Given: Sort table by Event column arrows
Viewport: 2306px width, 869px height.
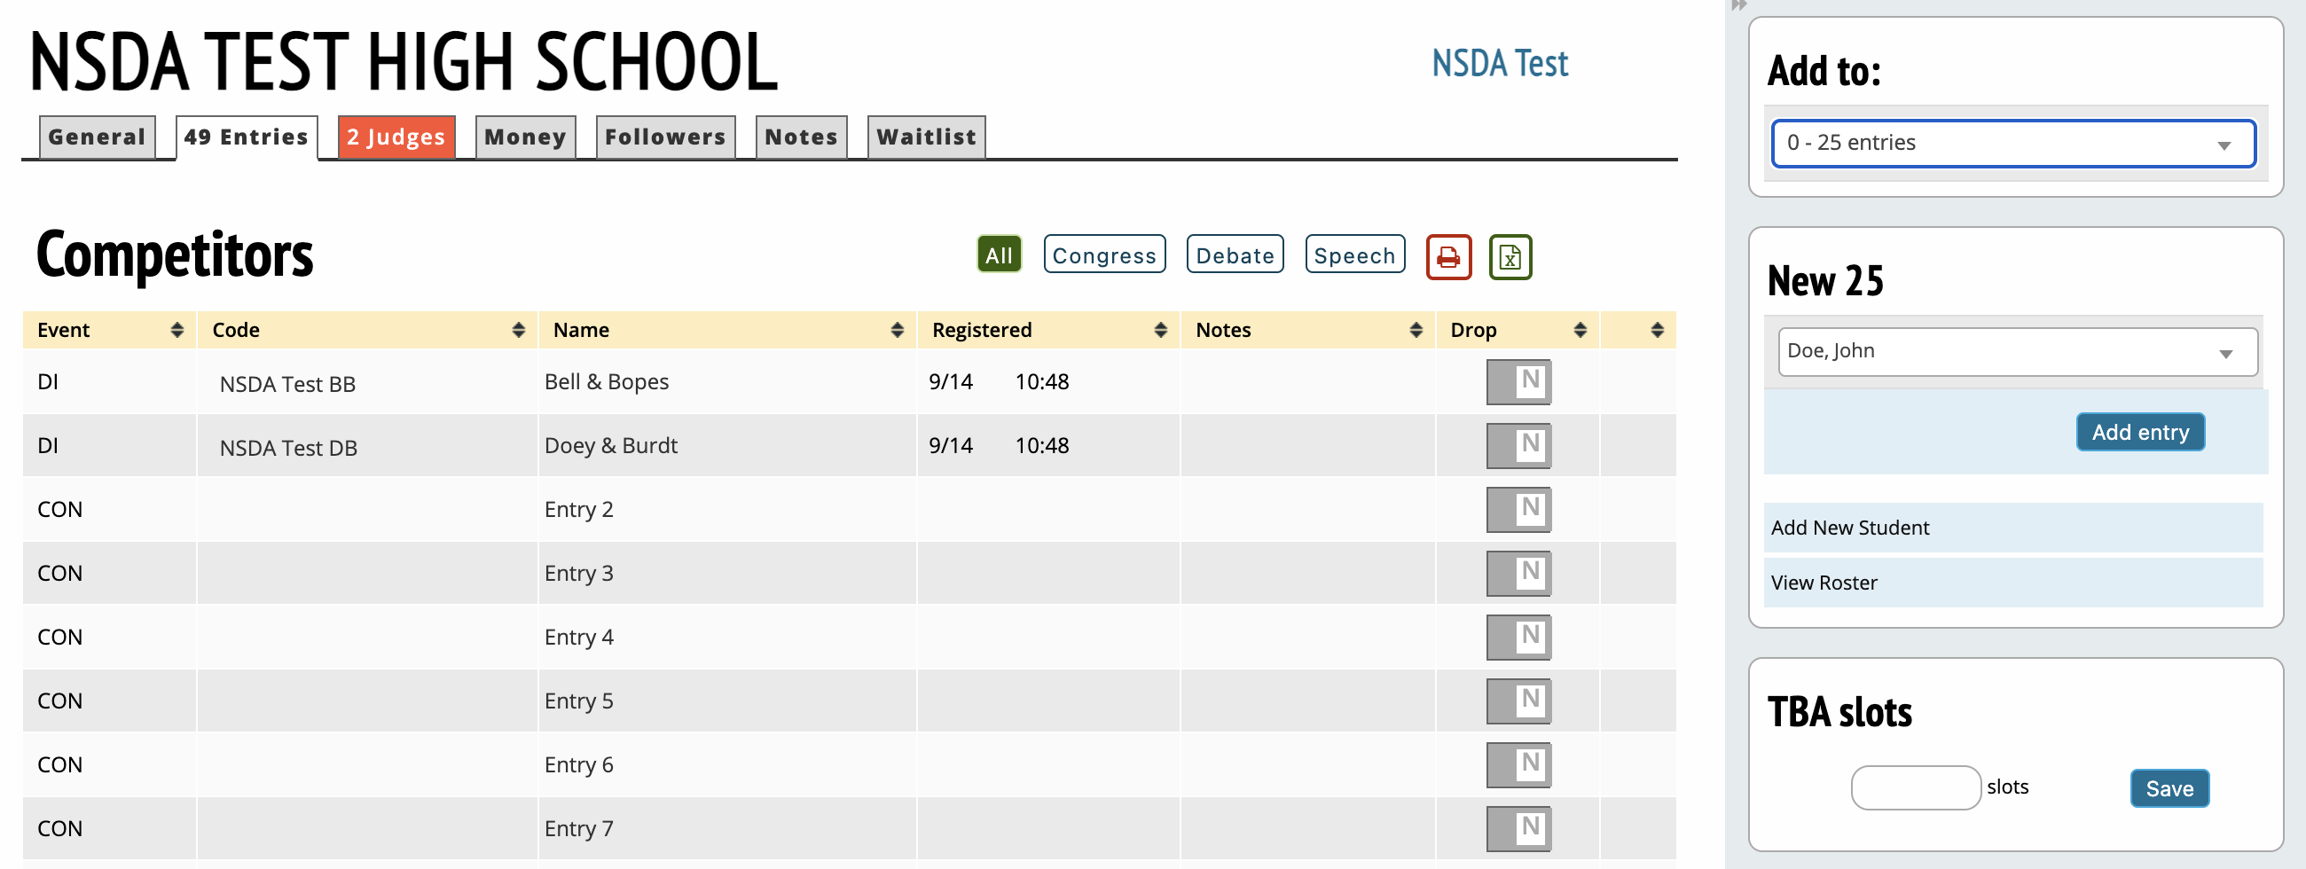Looking at the screenshot, I should [176, 330].
